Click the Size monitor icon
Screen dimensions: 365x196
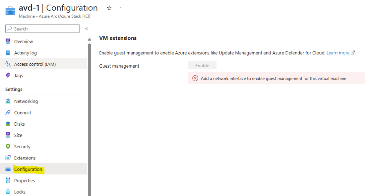click(x=8, y=135)
